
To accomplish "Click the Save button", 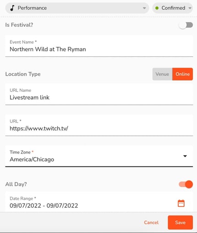I will 181,222.
